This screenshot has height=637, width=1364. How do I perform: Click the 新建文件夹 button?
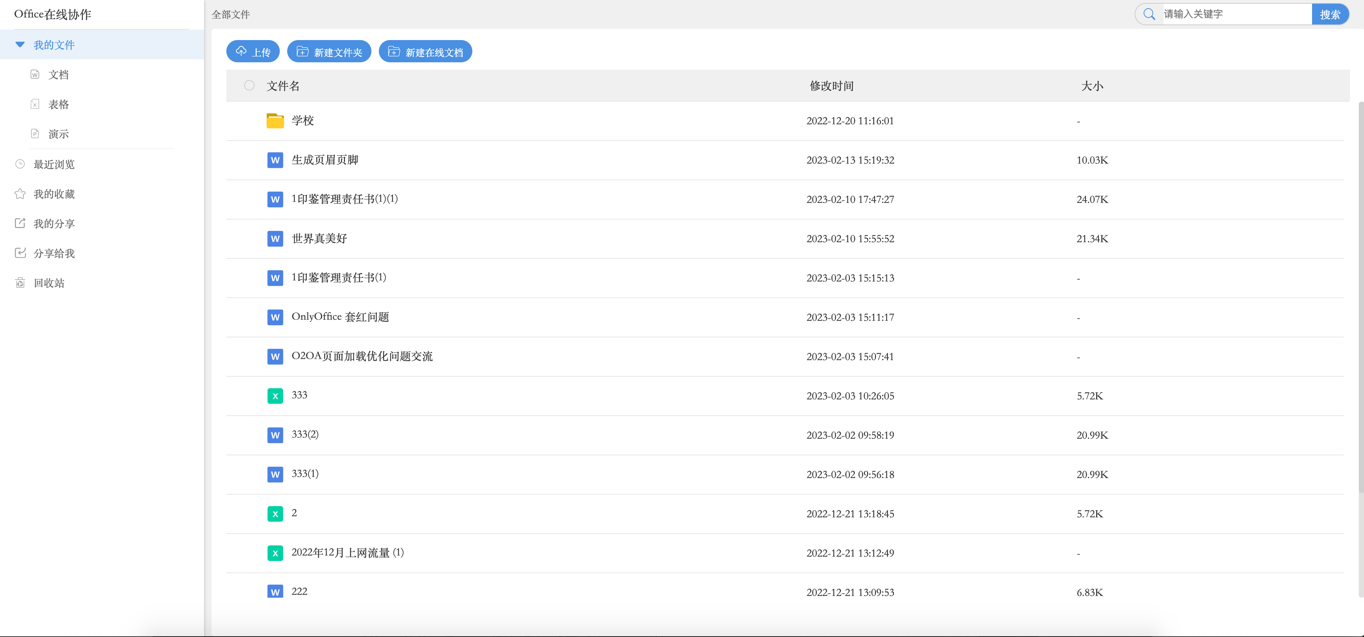click(329, 52)
